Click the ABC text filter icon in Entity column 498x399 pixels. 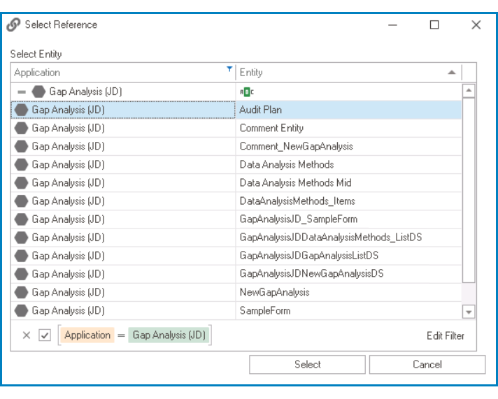point(246,92)
